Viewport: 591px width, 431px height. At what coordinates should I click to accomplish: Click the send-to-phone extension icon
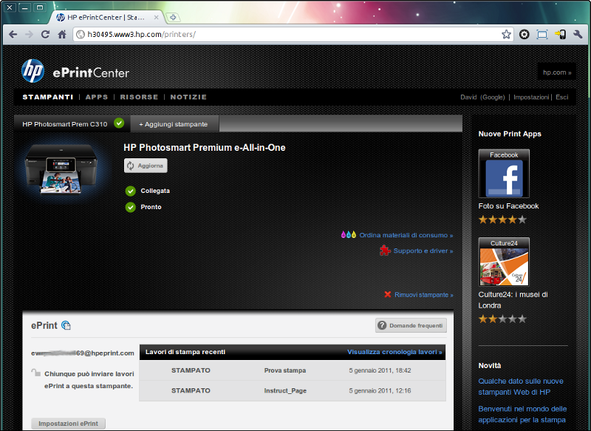(x=560, y=35)
